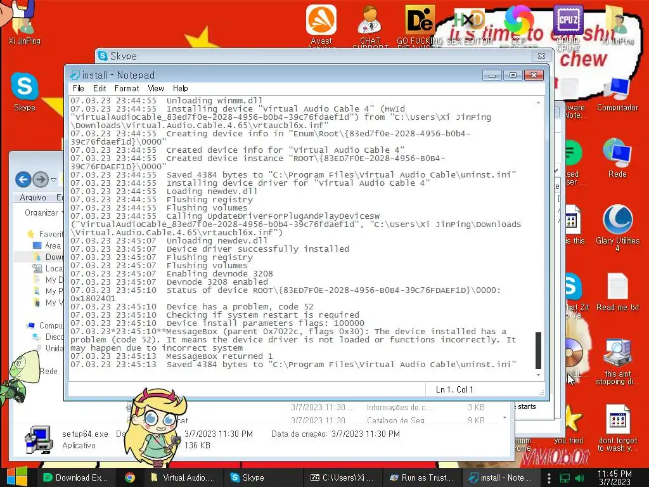The width and height of the screenshot is (649, 487).
Task: Switch to C:\Users\Xi... 7-Zip taskbar item
Action: (342, 477)
